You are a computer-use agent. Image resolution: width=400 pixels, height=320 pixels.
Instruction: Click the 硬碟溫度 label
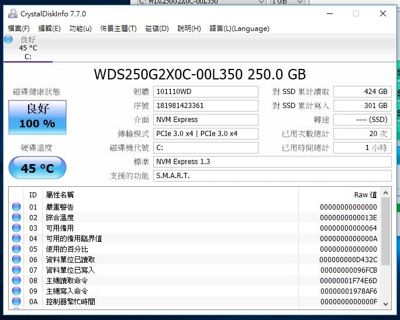coord(37,148)
